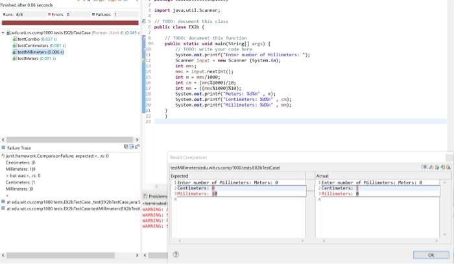Open help via the question mark icon
This screenshot has height=264, width=454.
click(176, 254)
